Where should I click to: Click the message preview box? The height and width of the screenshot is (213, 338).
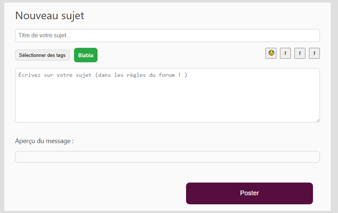point(167,157)
